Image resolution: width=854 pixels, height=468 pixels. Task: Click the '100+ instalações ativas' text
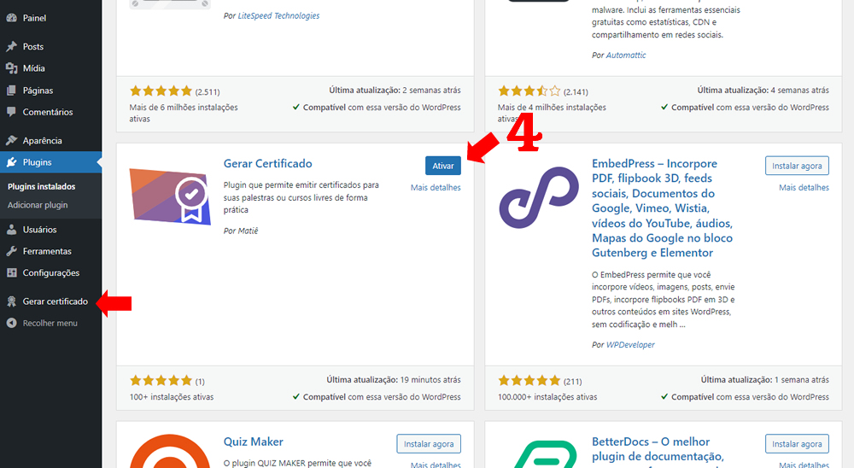(172, 396)
